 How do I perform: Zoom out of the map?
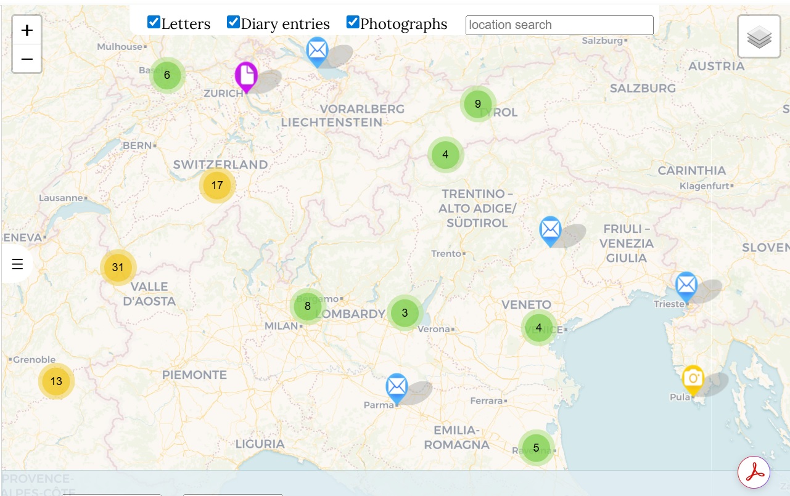click(27, 59)
